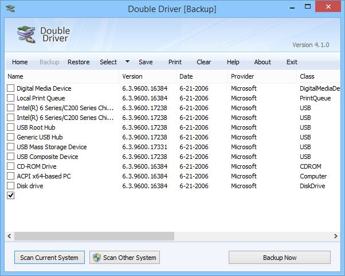Sort by the Date column header
The width and height of the screenshot is (345, 276).
[x=202, y=76]
